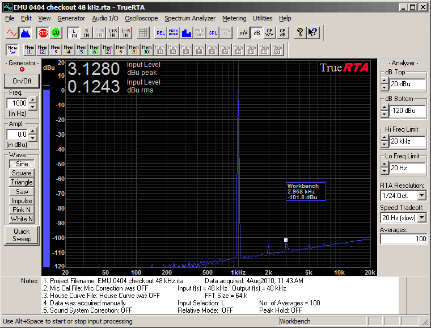Toggle PEAK HOLD mode
The image size is (431, 328).
[174, 33]
